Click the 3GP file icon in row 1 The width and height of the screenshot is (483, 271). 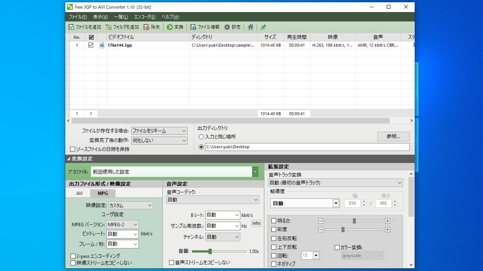point(102,45)
